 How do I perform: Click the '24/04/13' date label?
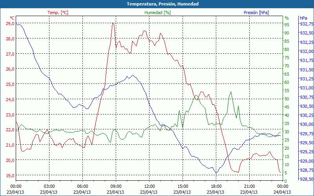click(x=282, y=192)
